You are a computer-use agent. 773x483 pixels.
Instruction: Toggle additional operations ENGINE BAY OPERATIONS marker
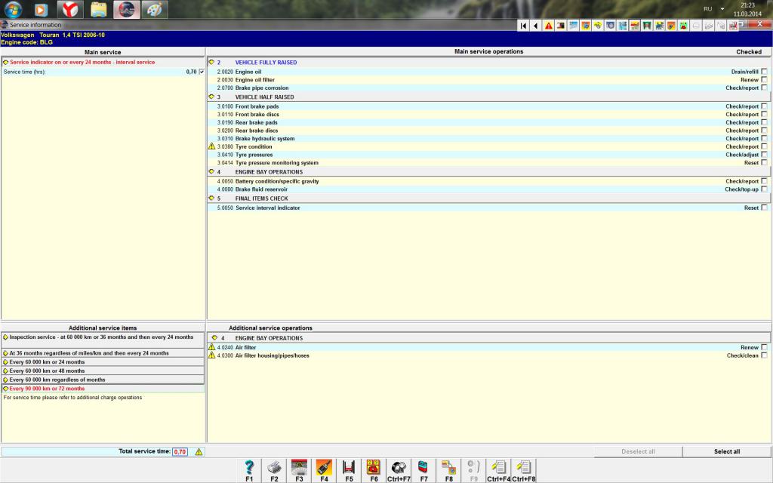(214, 338)
